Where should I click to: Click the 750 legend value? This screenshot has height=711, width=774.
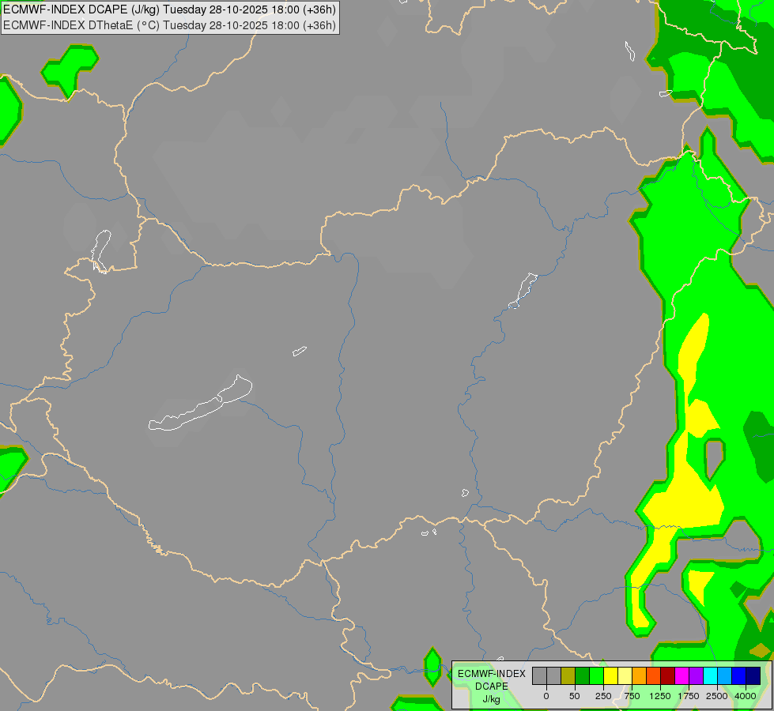click(x=632, y=696)
